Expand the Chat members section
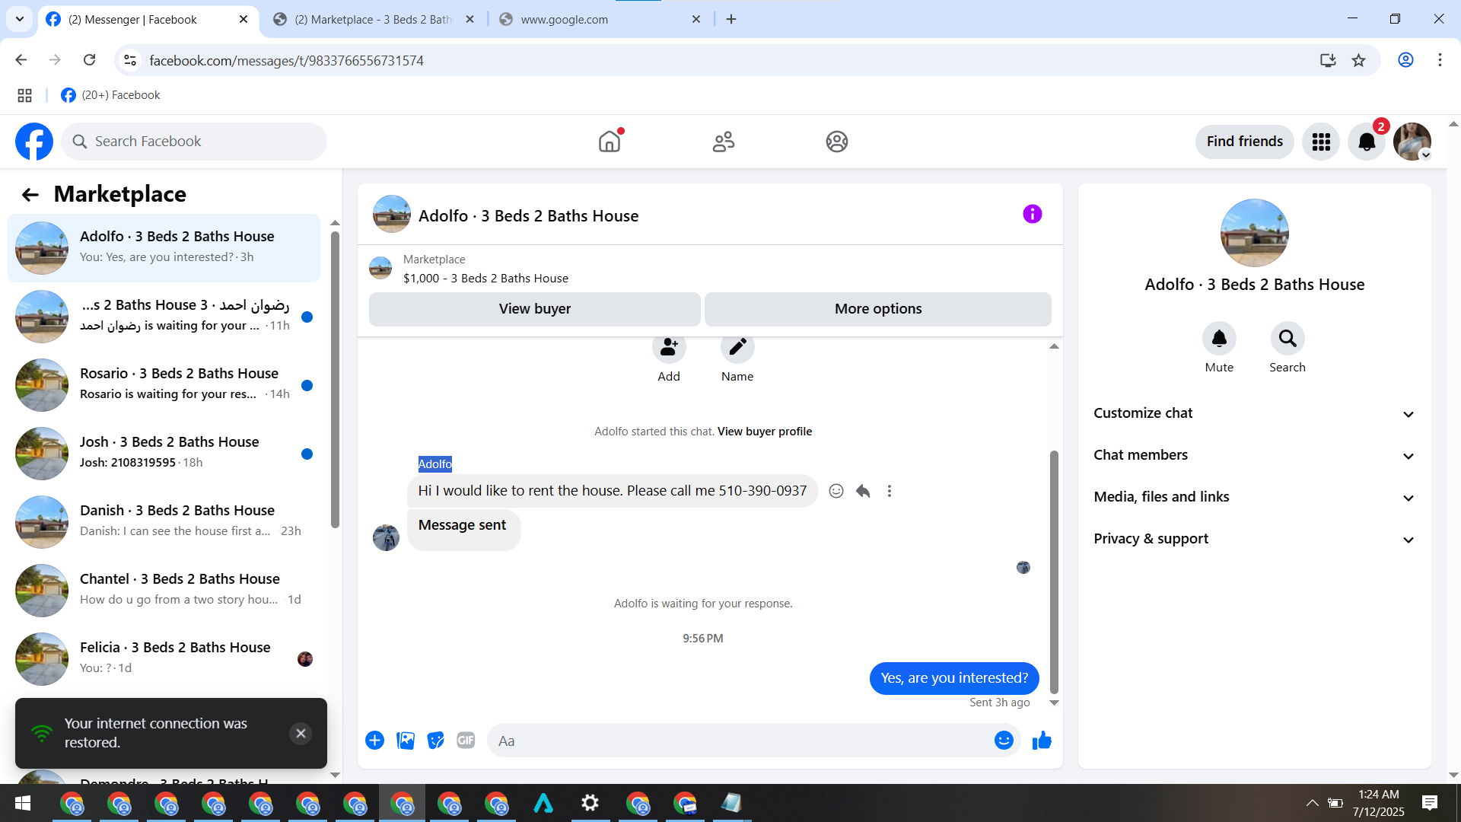 [x=1255, y=455]
